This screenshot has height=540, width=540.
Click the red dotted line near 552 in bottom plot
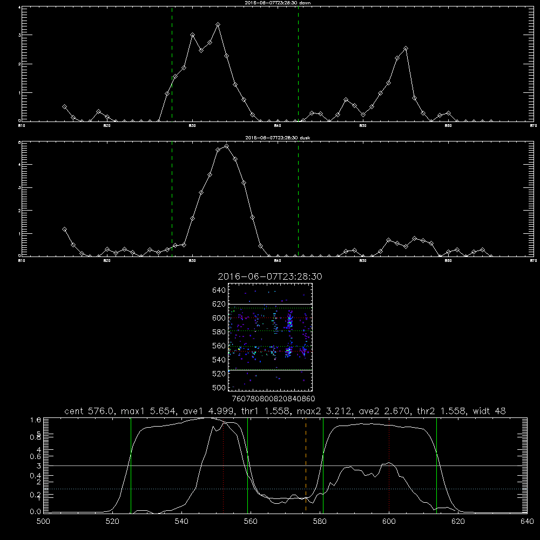(223, 467)
